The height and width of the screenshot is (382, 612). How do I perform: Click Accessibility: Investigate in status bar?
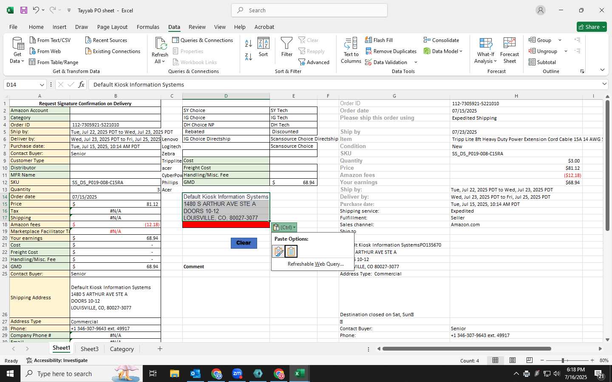tap(57, 360)
